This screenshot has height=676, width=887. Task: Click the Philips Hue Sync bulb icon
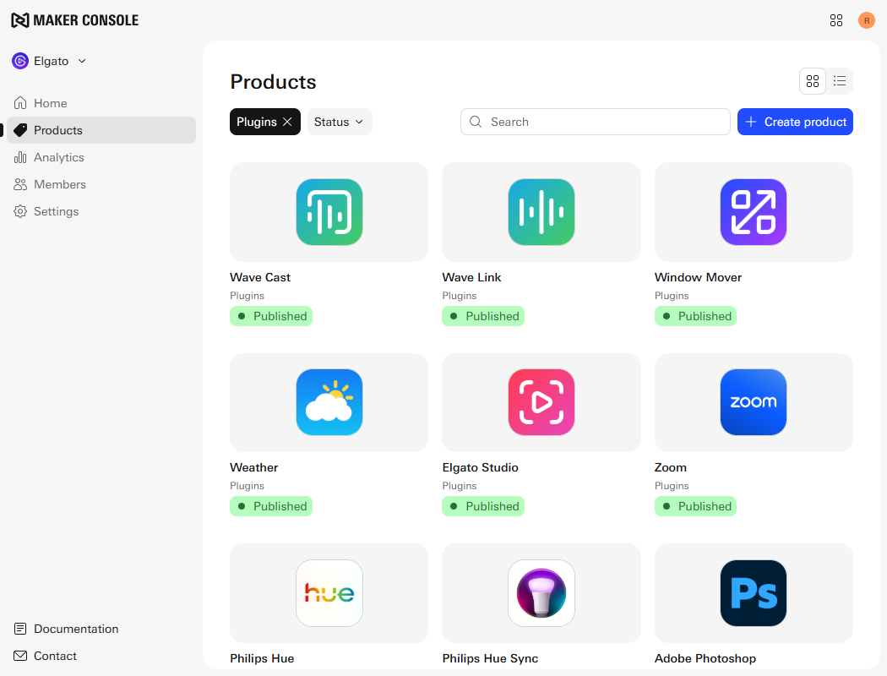click(541, 593)
